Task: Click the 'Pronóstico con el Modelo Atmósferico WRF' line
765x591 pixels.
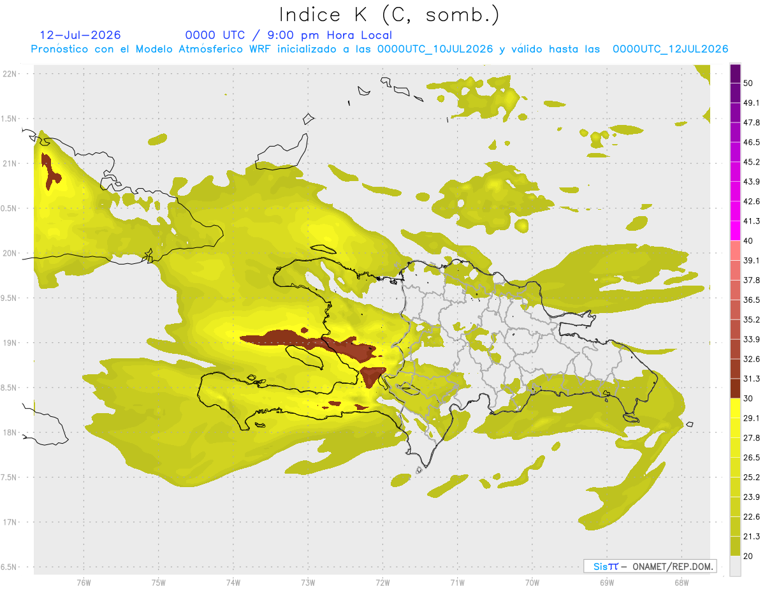Action: [x=380, y=49]
